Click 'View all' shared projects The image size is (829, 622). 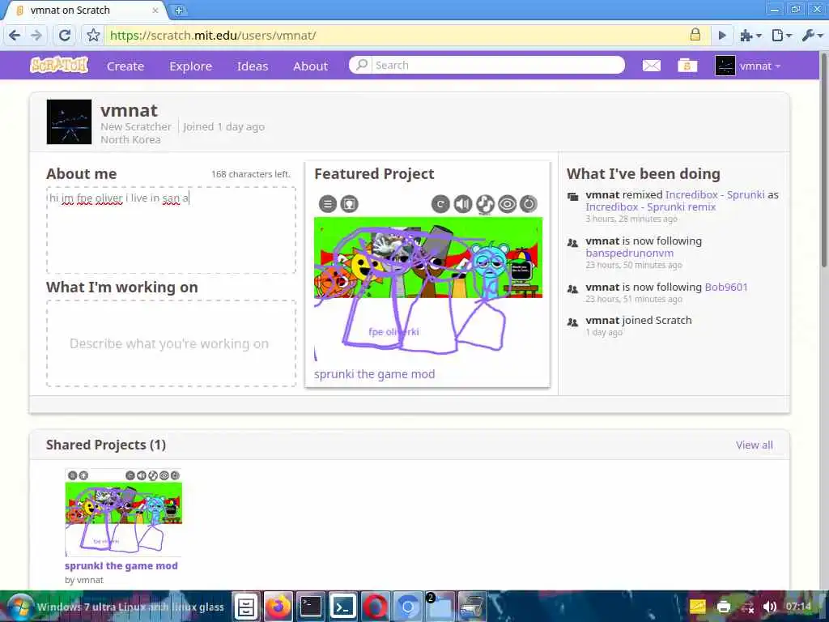click(754, 445)
